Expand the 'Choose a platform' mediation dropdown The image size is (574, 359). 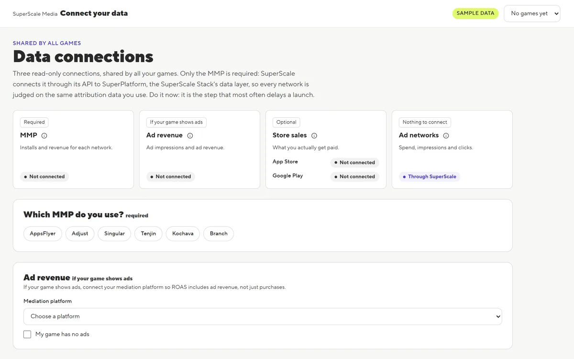pyautogui.click(x=263, y=316)
